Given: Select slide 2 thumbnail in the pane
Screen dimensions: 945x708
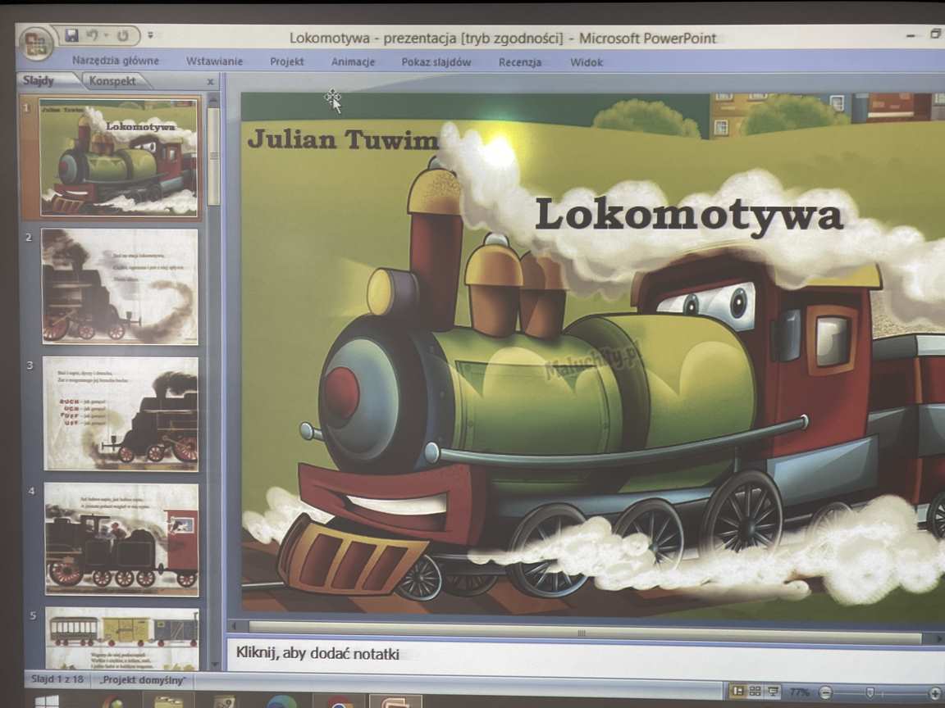Looking at the screenshot, I should (x=120, y=286).
